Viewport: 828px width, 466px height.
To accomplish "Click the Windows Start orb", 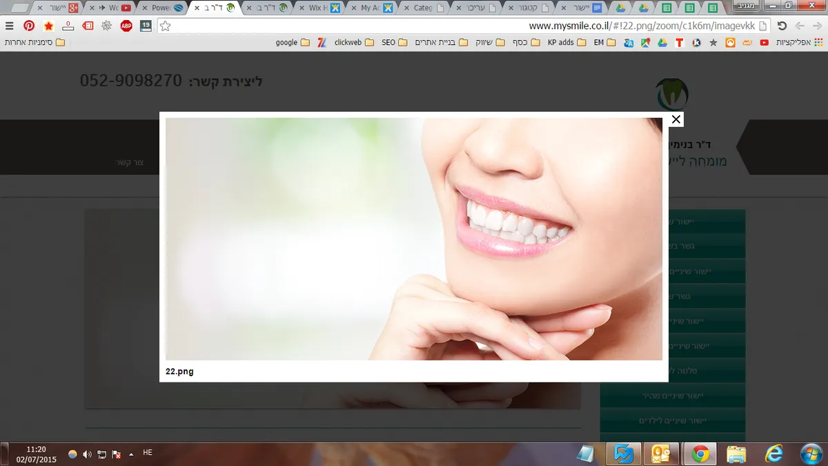I will [810, 454].
